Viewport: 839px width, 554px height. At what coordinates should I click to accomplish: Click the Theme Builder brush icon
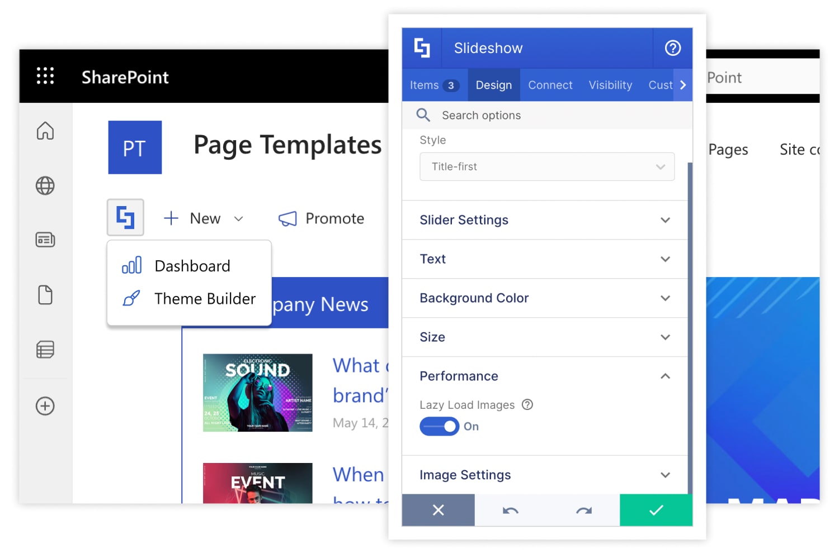[x=131, y=298]
